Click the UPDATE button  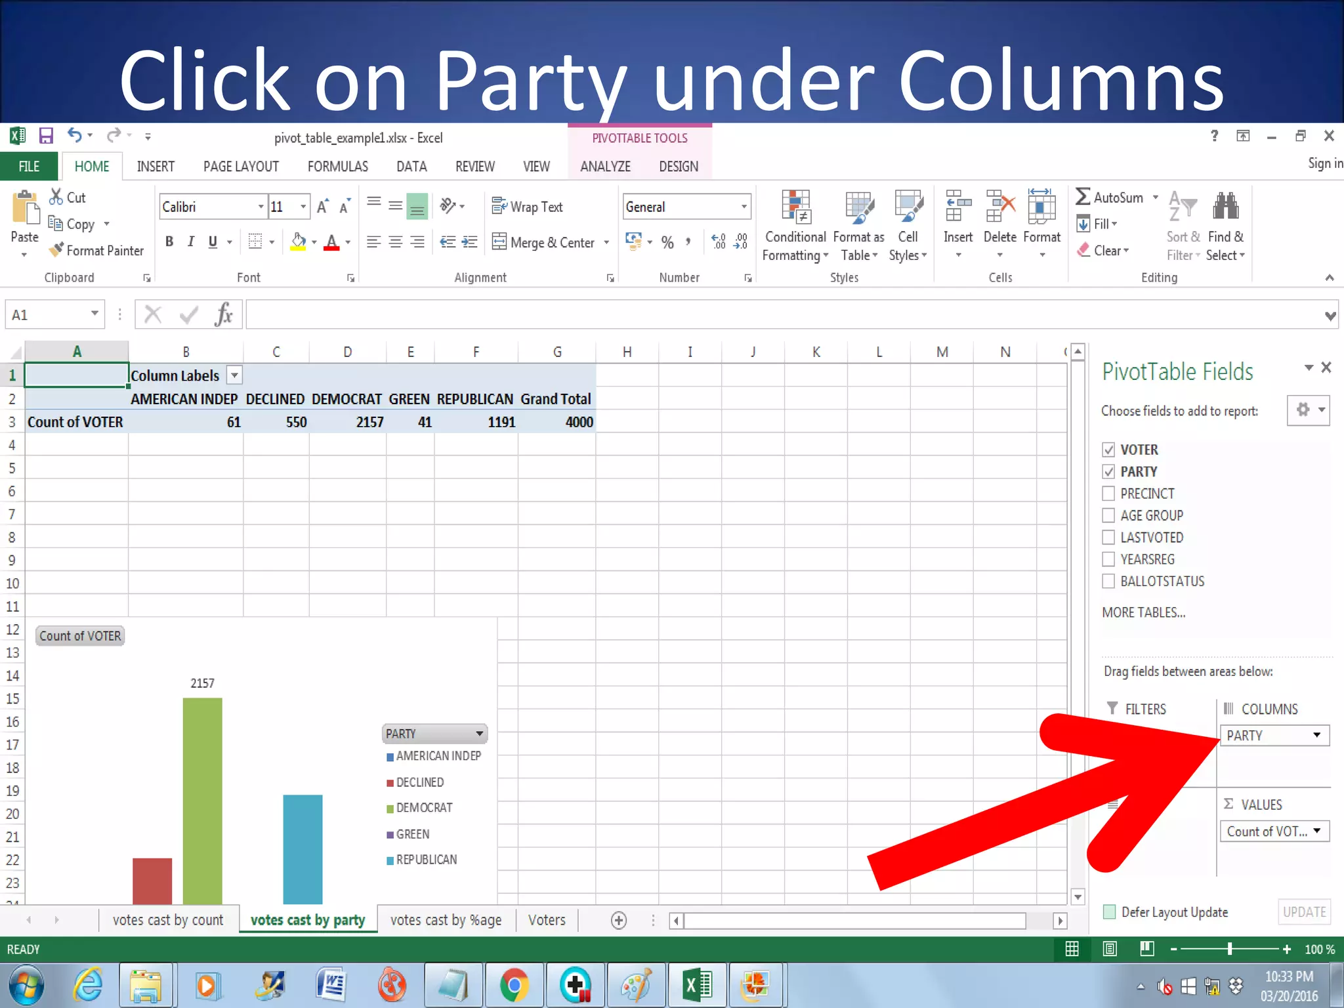[x=1304, y=912]
